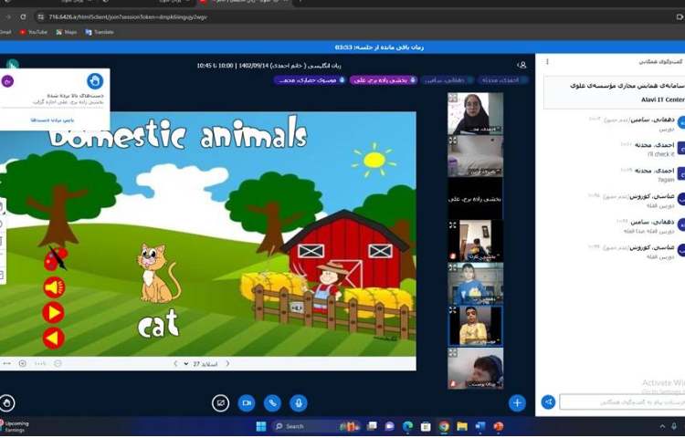Image resolution: width=685 pixels, height=438 pixels.
Task: Click the YouTube bookmark
Action: coord(34,32)
